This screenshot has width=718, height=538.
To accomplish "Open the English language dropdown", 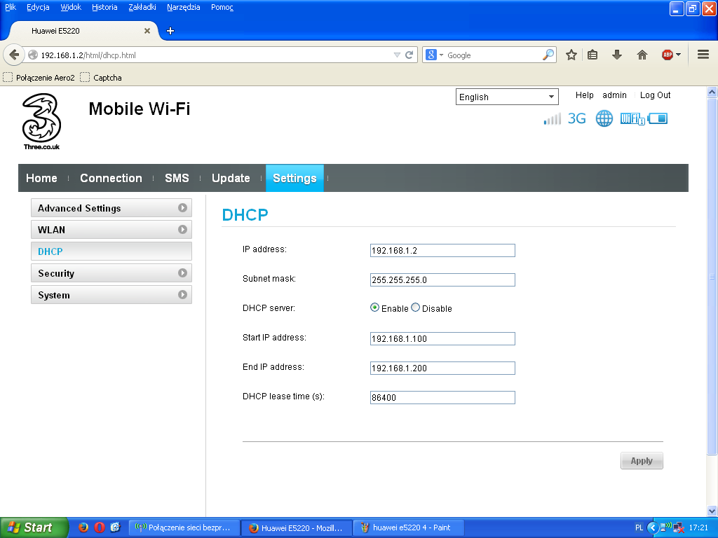I will [x=507, y=97].
